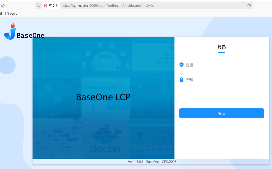Click the Ver 1.8.0.1 version text
This screenshot has height=169, width=272.
click(135, 162)
